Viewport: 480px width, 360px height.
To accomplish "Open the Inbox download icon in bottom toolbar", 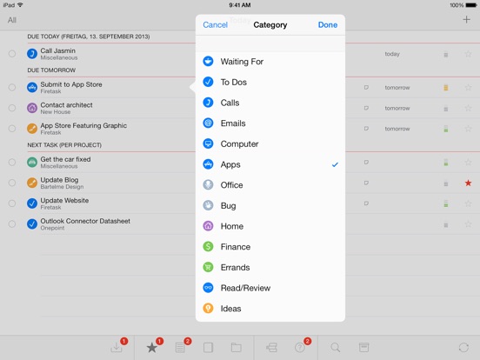I will [x=117, y=347].
